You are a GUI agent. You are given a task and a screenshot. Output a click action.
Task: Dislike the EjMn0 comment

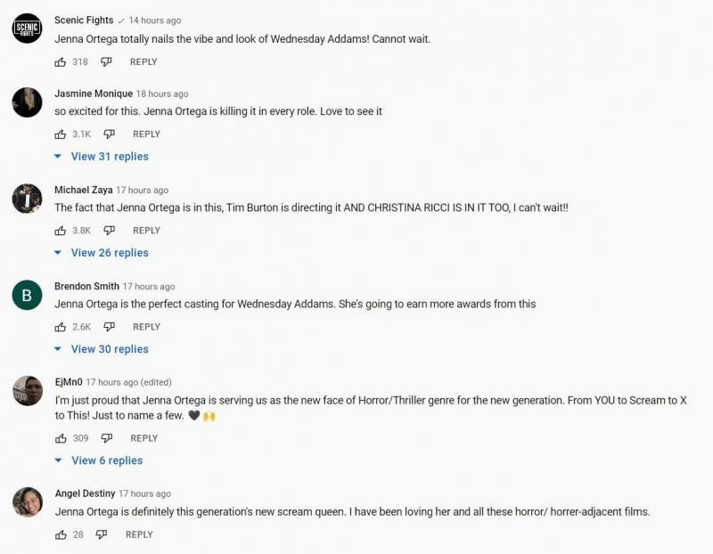coord(107,438)
